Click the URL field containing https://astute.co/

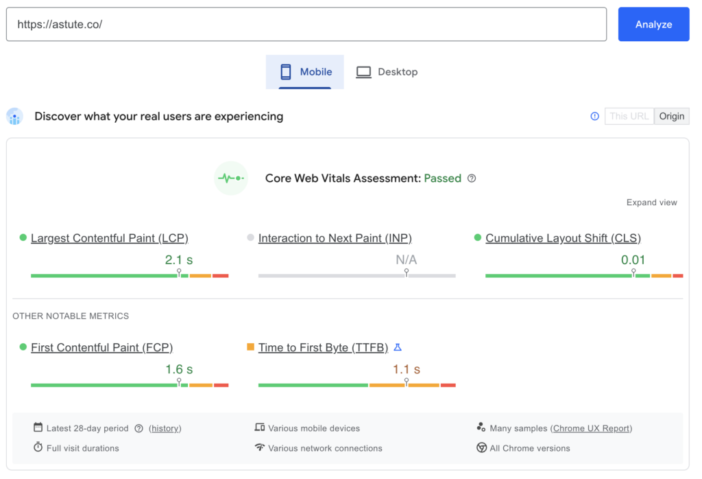pyautogui.click(x=306, y=24)
